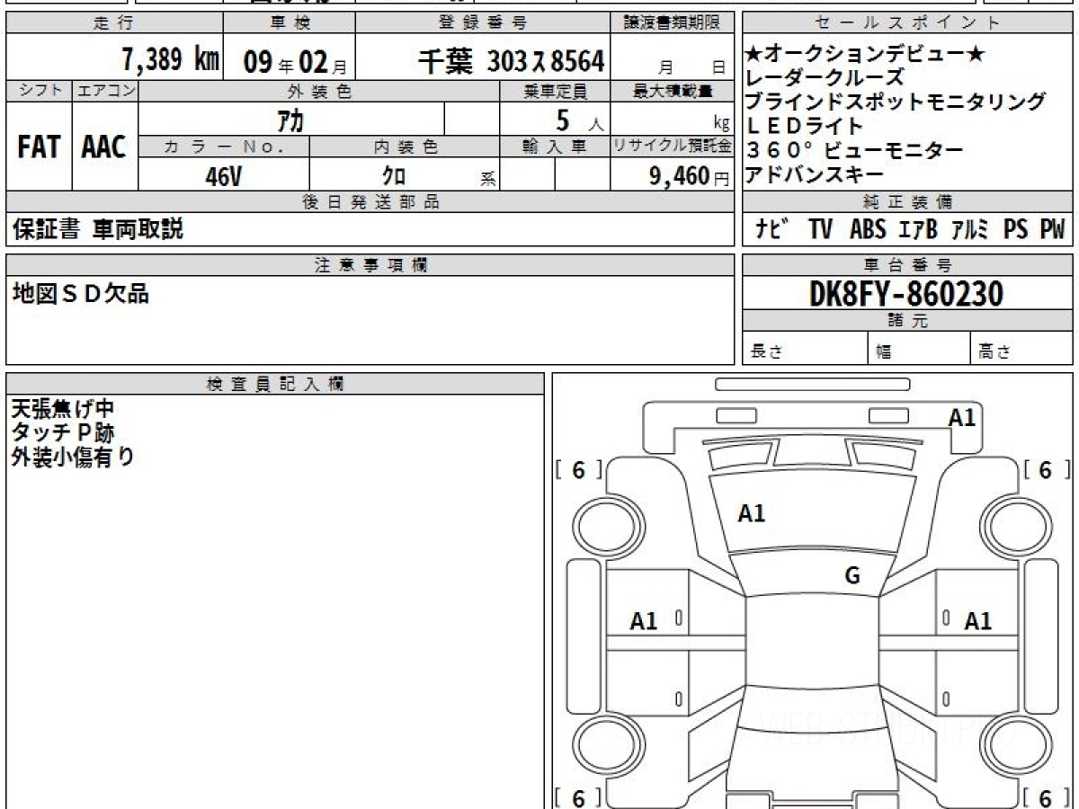The width and height of the screenshot is (1079, 809).
Task: Click the 譲渡書類期限 header
Action: [673, 23]
